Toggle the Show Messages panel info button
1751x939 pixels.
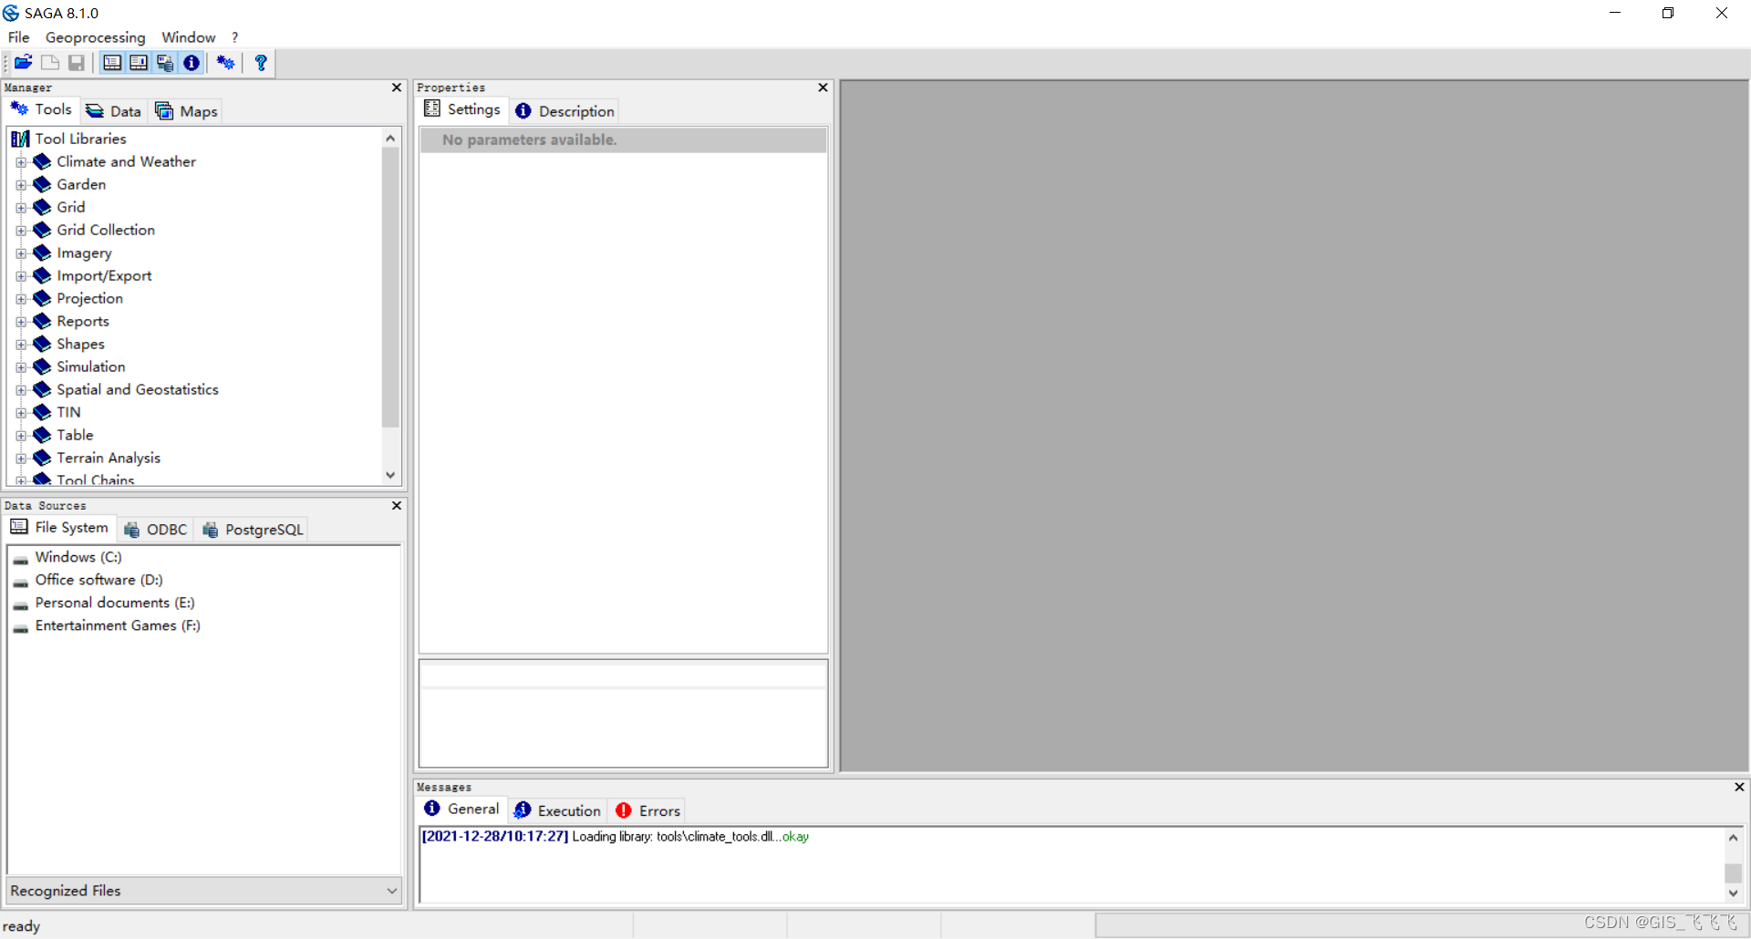(192, 62)
